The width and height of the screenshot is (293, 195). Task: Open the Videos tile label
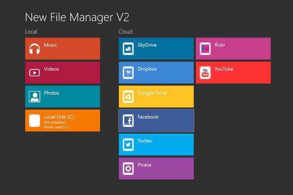coord(51,69)
